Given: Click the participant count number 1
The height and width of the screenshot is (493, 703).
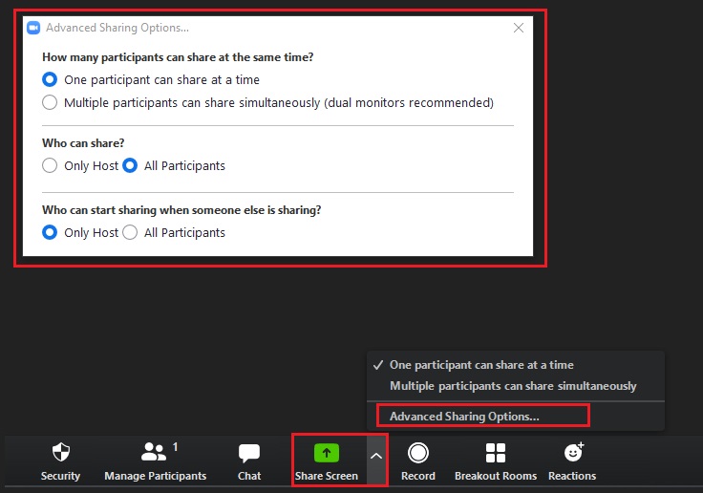Looking at the screenshot, I should coord(176,447).
